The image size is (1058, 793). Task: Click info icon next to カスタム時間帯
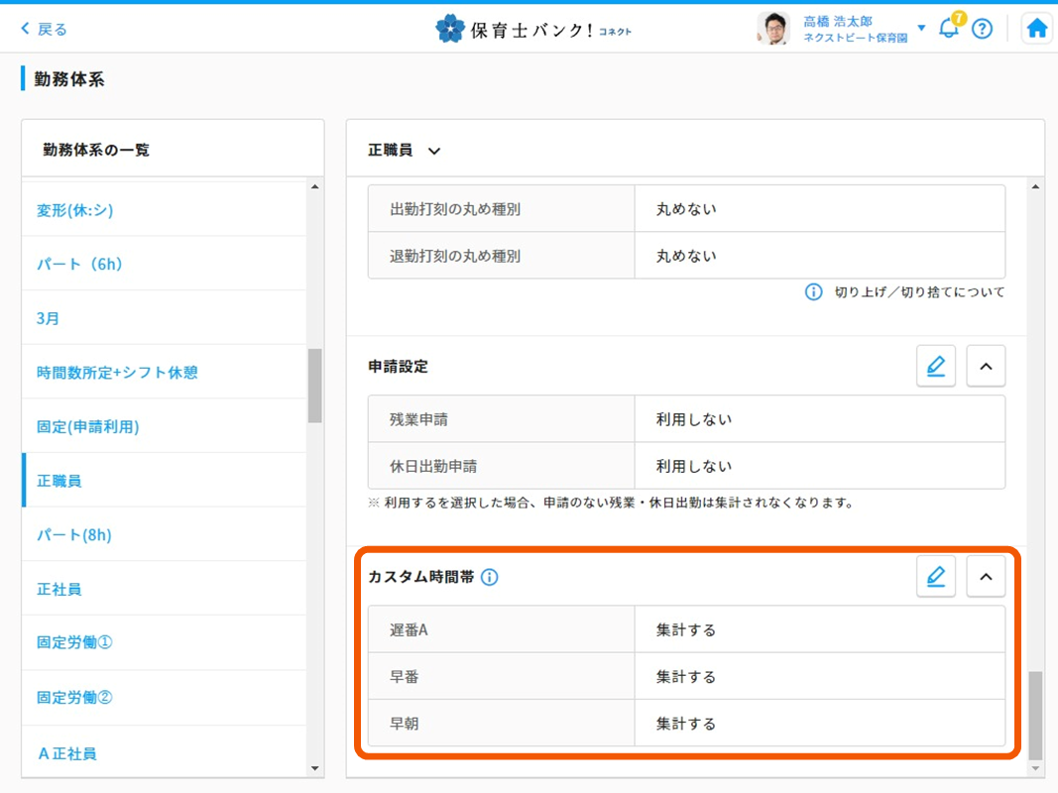coord(490,577)
